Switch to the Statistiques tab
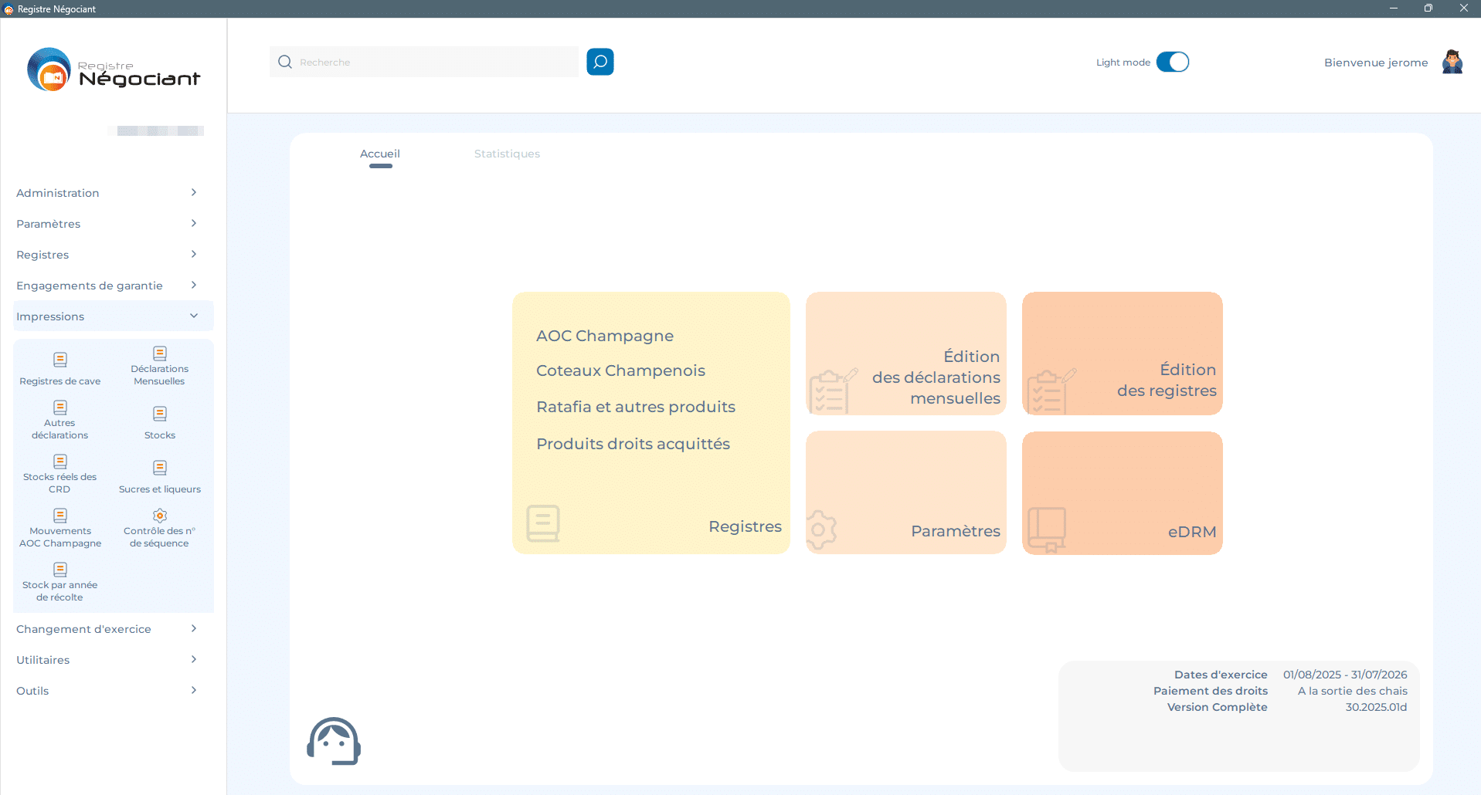Screen dimensions: 1481x795 pyautogui.click(x=507, y=154)
